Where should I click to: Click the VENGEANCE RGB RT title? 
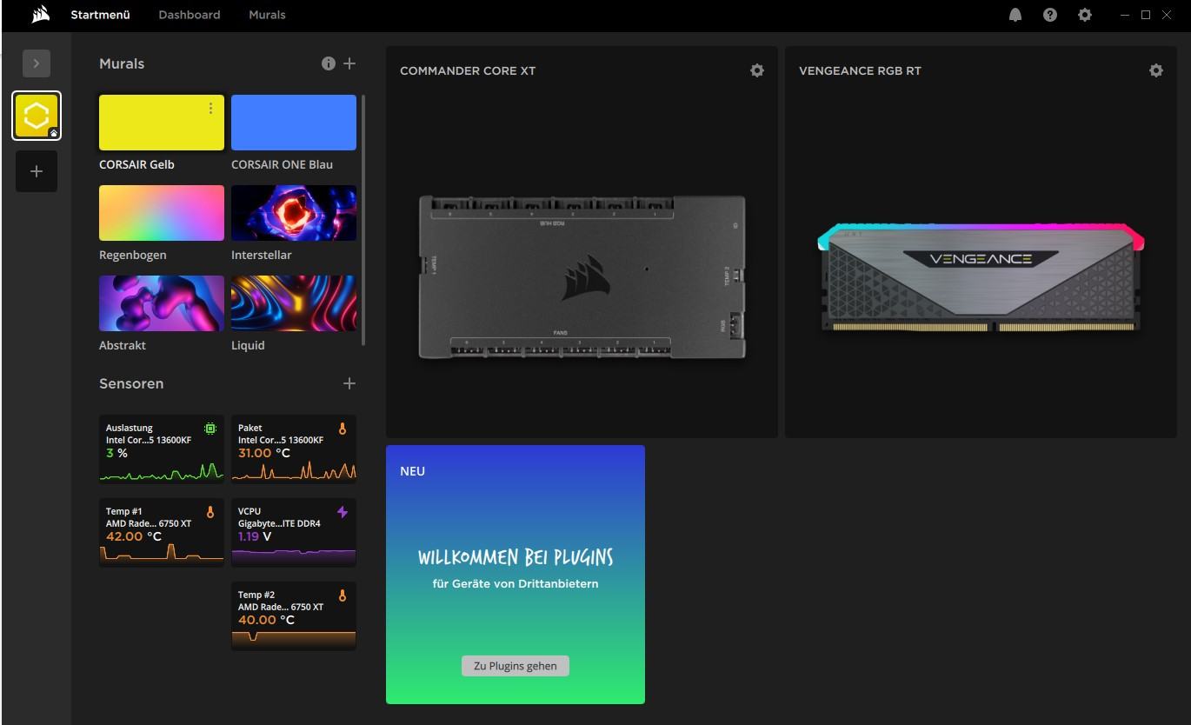(860, 70)
